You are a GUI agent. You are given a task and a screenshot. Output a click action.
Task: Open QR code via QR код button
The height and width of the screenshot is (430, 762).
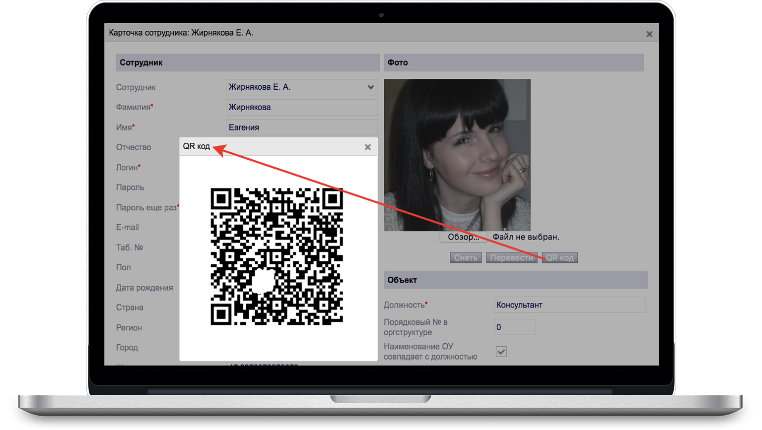(559, 258)
